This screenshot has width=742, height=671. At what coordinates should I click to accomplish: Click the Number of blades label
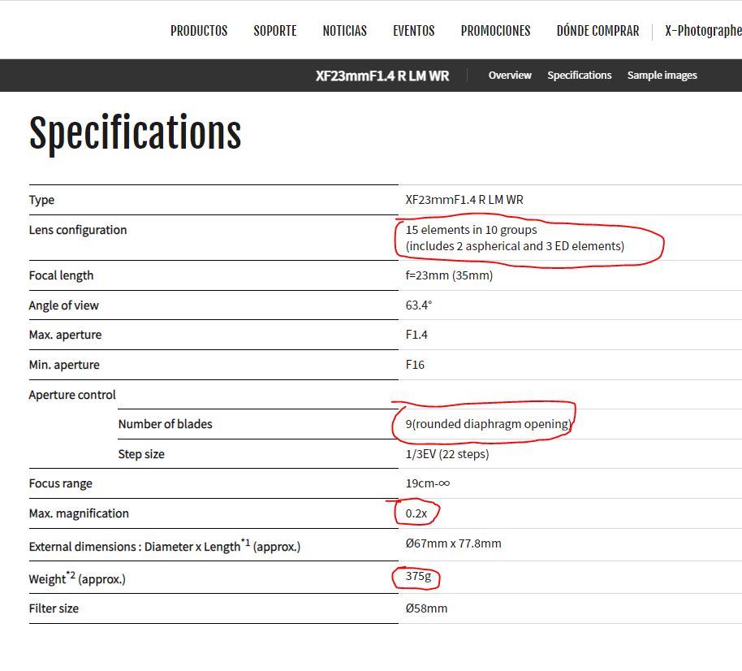coord(165,424)
